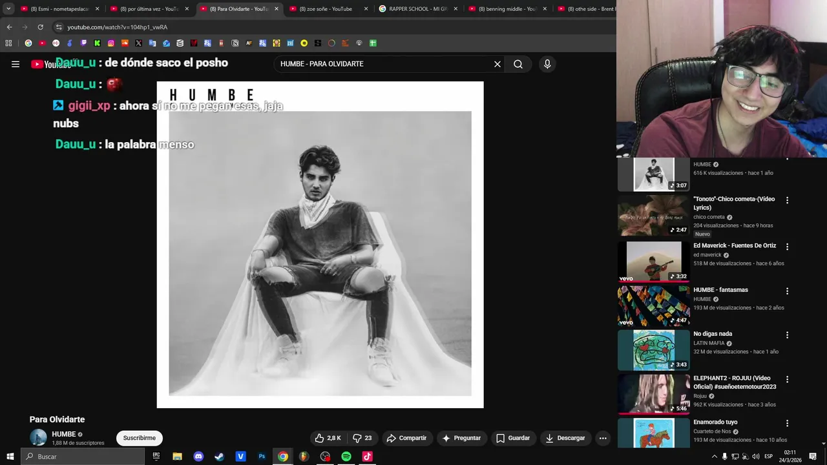Click the Preguntar button
This screenshot has width=827, height=465.
coord(461,438)
